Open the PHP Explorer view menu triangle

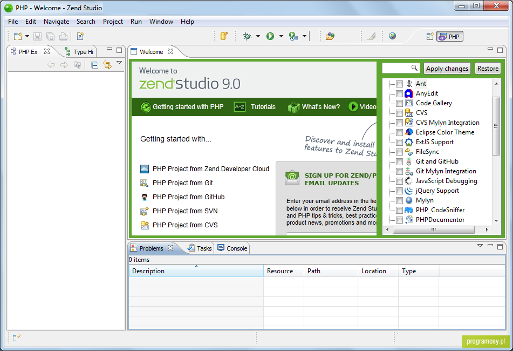[x=119, y=62]
